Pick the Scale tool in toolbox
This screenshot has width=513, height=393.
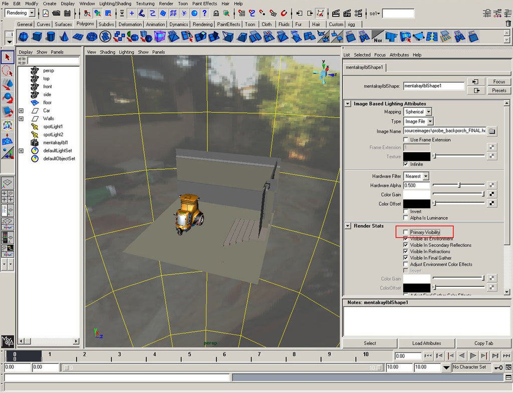click(x=8, y=111)
